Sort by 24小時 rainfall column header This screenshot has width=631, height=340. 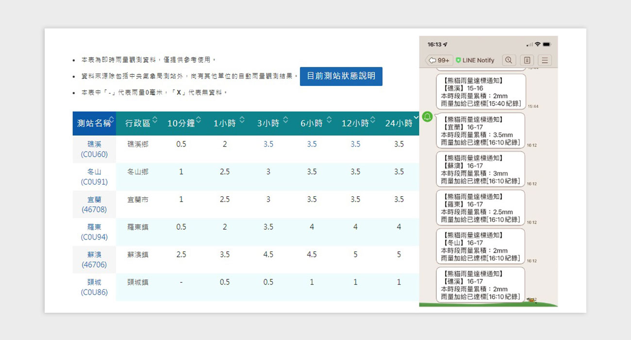coord(399,123)
